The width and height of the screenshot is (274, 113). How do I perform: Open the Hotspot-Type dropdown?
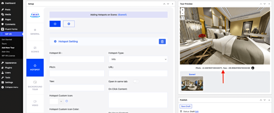tap(138, 59)
